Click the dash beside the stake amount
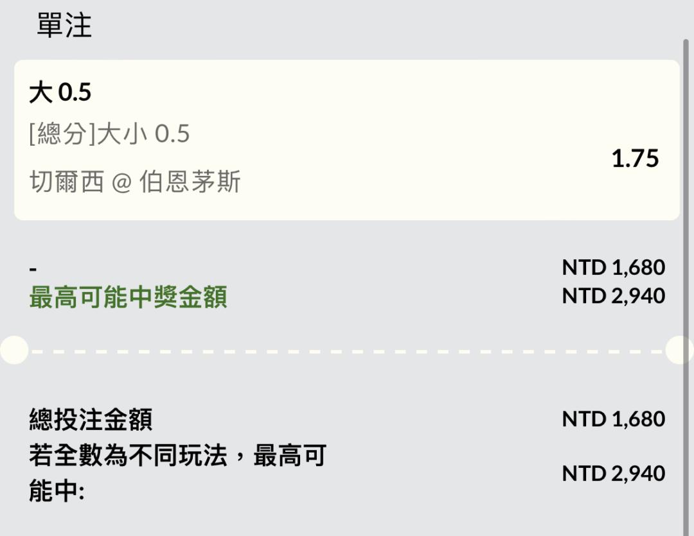This screenshot has width=694, height=536. (33, 268)
